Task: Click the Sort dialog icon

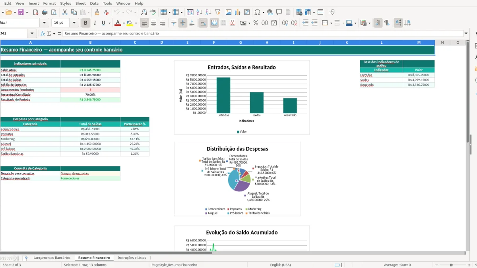Action: pyautogui.click(x=190, y=12)
